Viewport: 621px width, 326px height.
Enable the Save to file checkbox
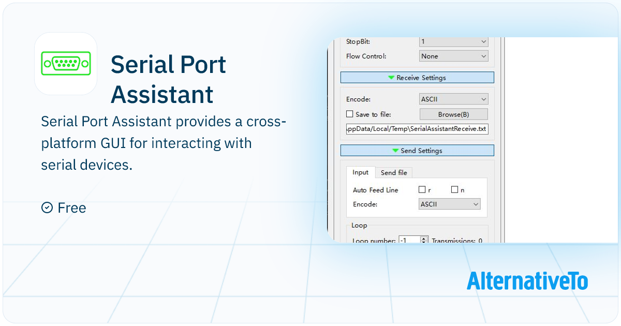[x=349, y=114]
